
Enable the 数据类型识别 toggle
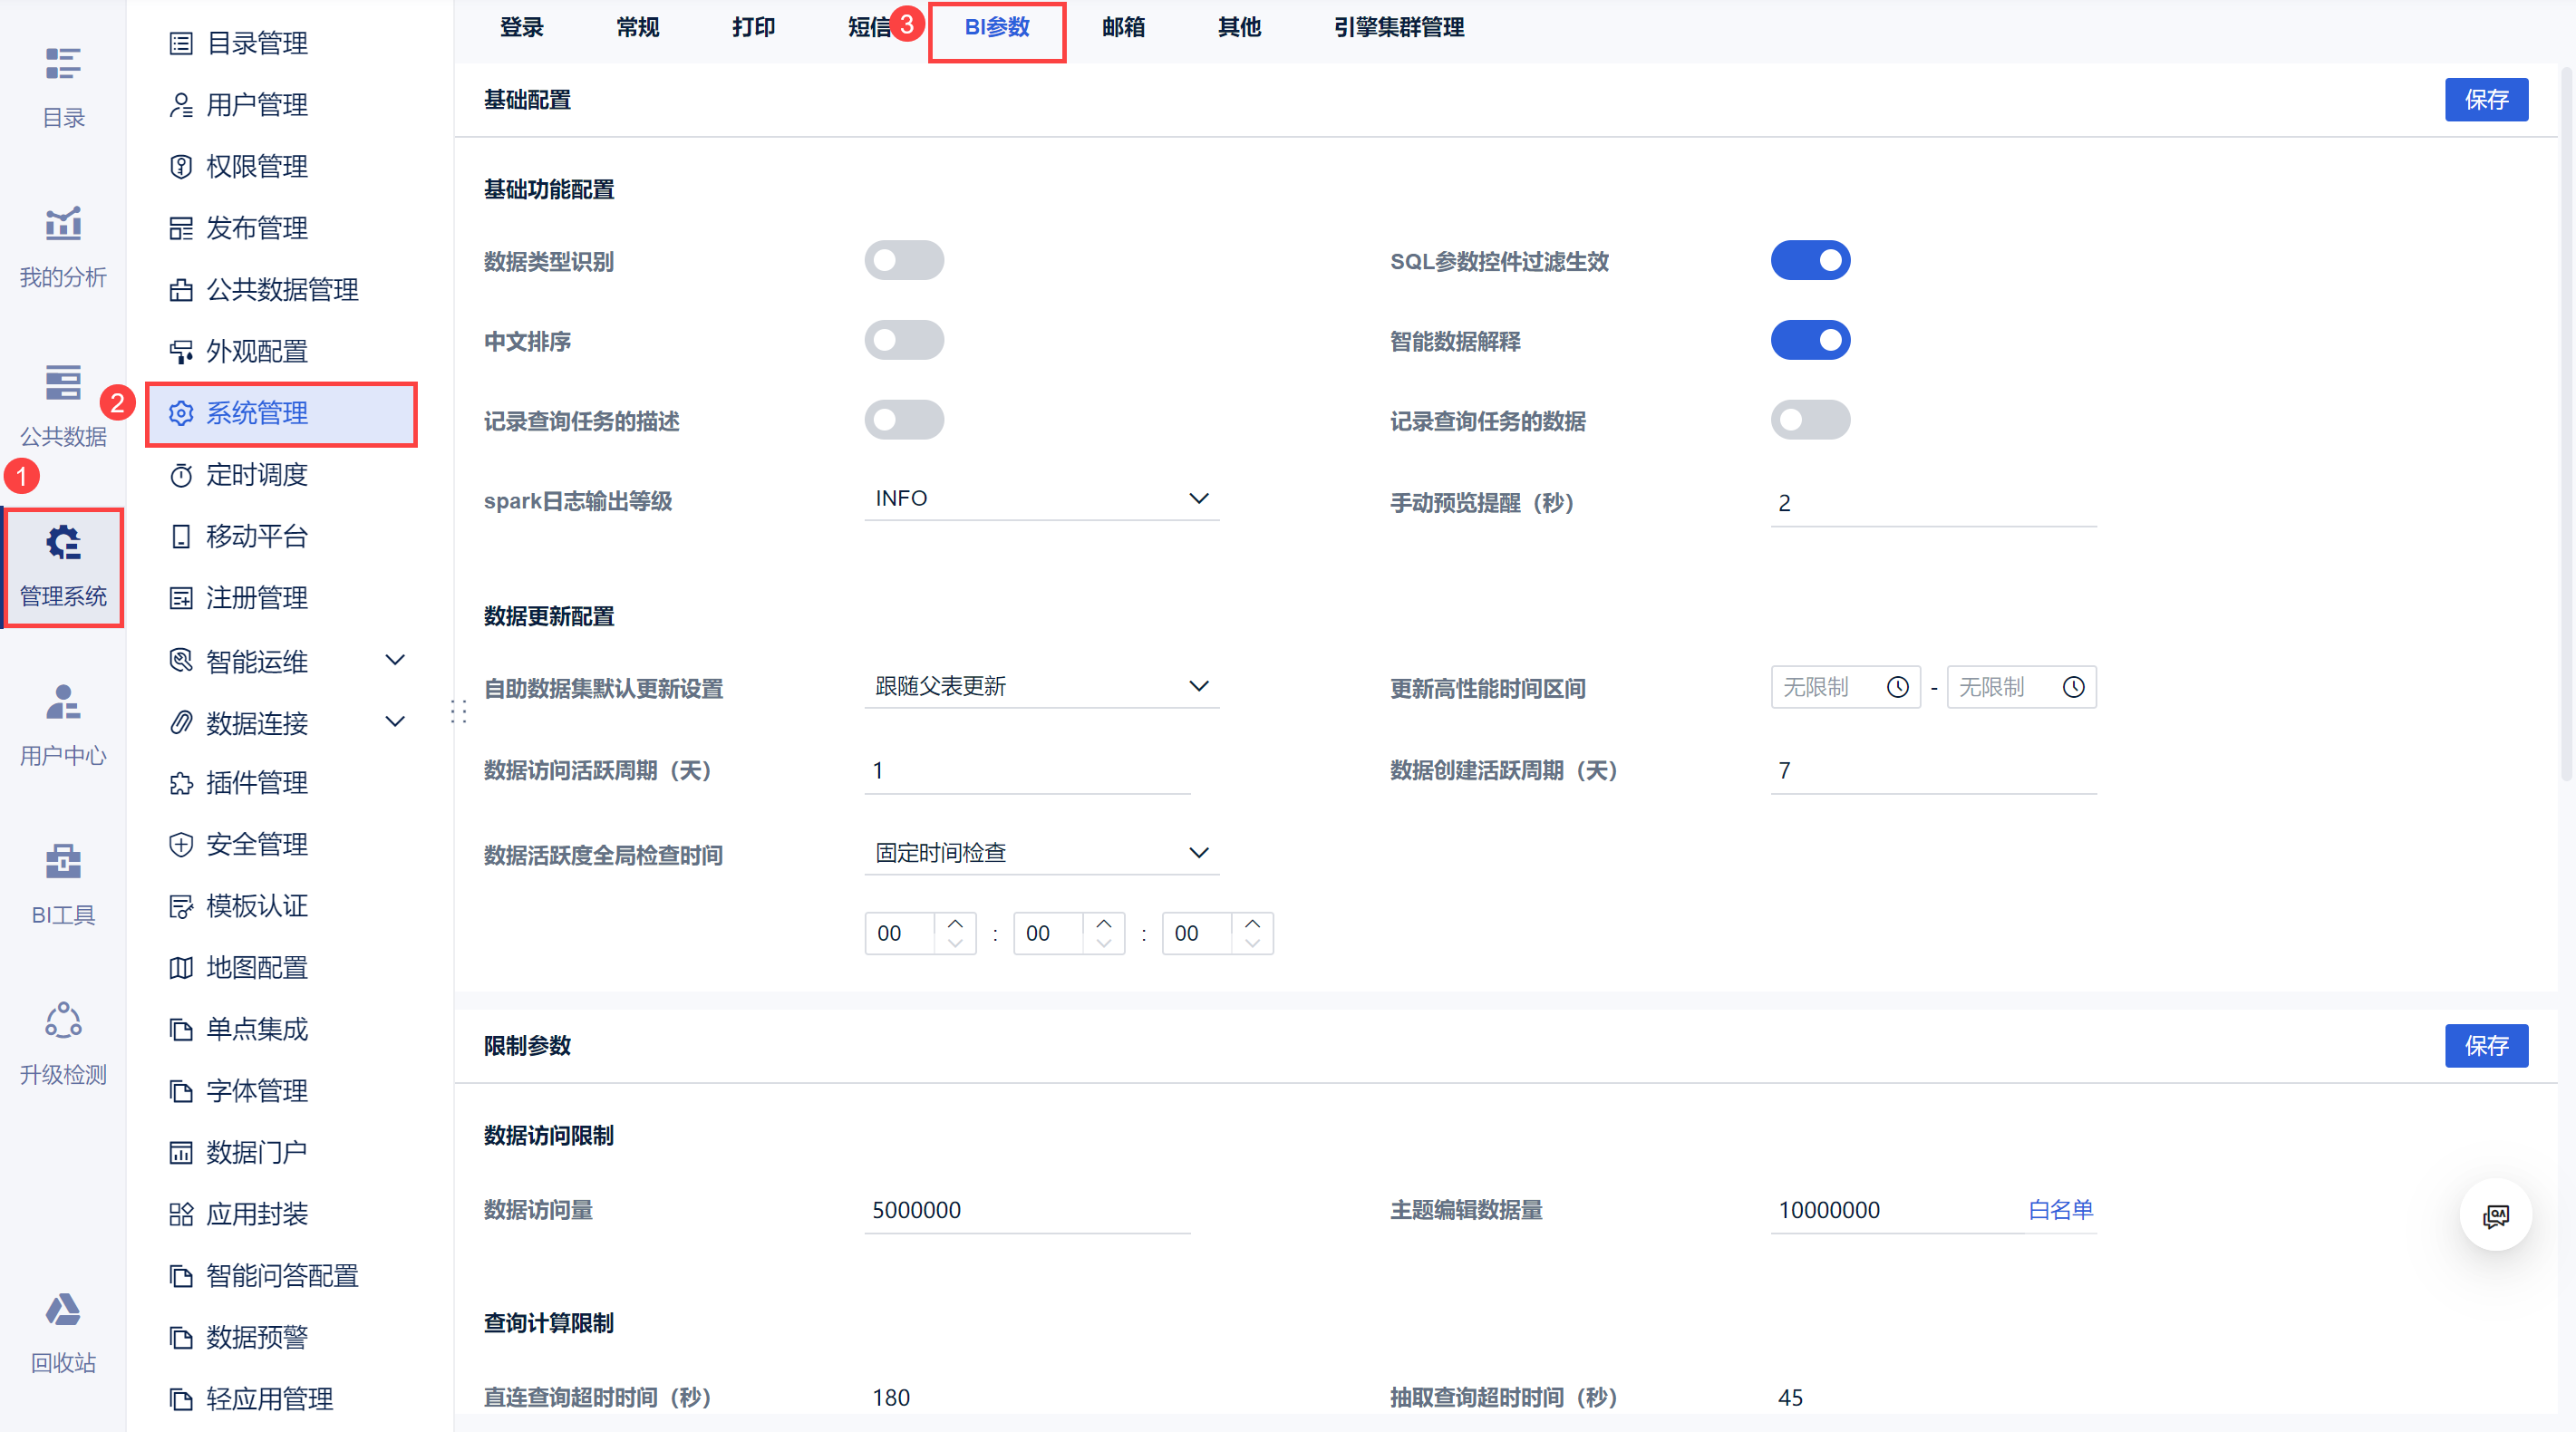click(903, 260)
